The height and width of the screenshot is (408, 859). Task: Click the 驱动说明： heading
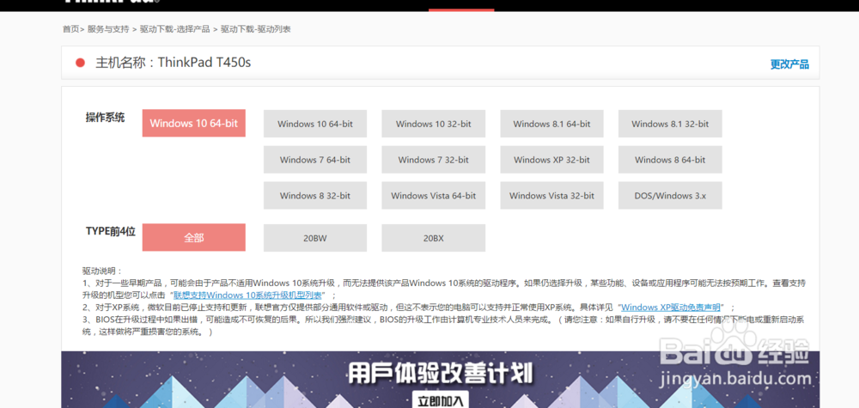102,271
